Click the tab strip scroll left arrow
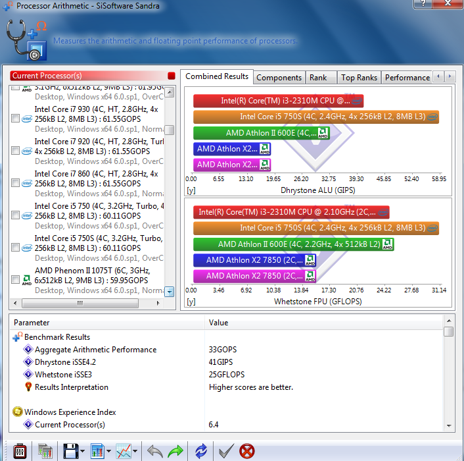Screen dimensions: 464x461 [x=438, y=76]
